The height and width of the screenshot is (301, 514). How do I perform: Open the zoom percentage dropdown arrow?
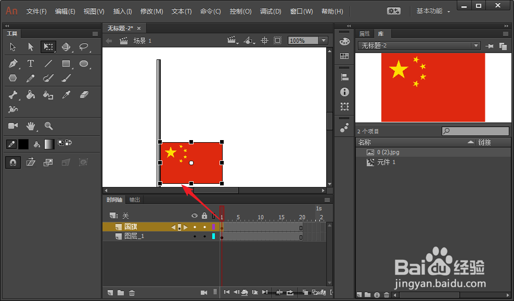tap(324, 41)
